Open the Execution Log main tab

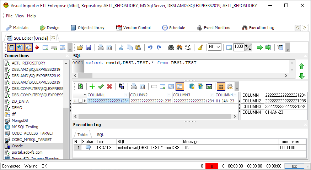(258, 28)
